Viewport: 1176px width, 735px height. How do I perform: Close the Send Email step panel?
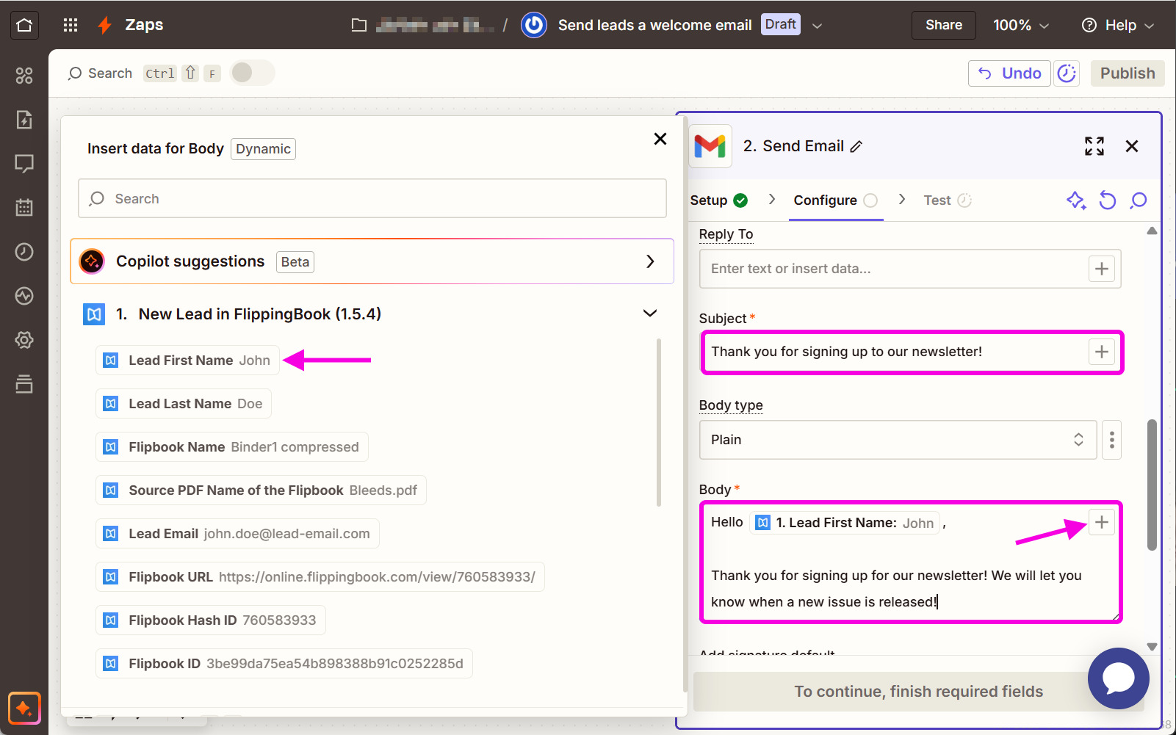pyautogui.click(x=1132, y=146)
